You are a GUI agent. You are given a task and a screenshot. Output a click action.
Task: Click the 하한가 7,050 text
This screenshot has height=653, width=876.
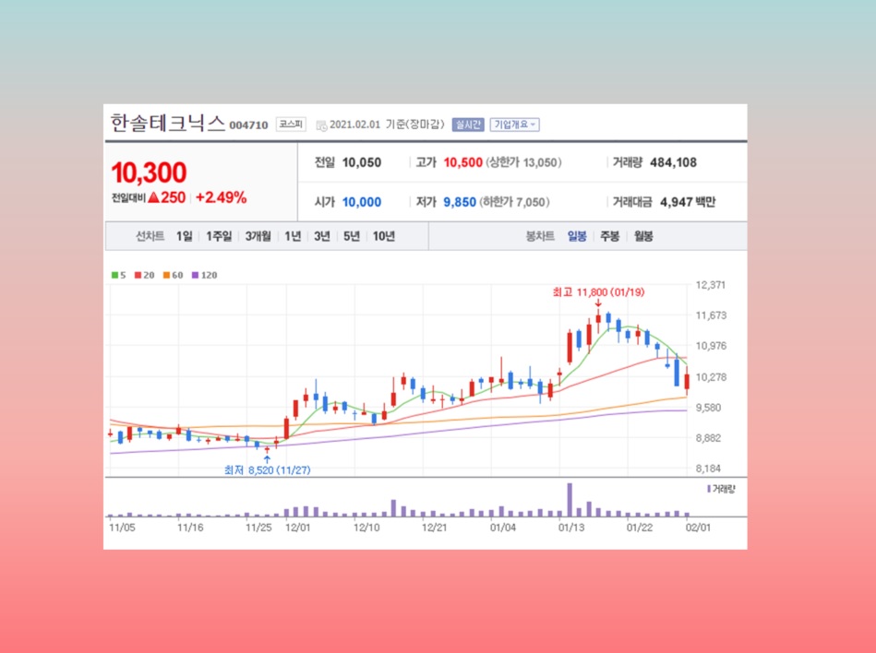(x=514, y=202)
